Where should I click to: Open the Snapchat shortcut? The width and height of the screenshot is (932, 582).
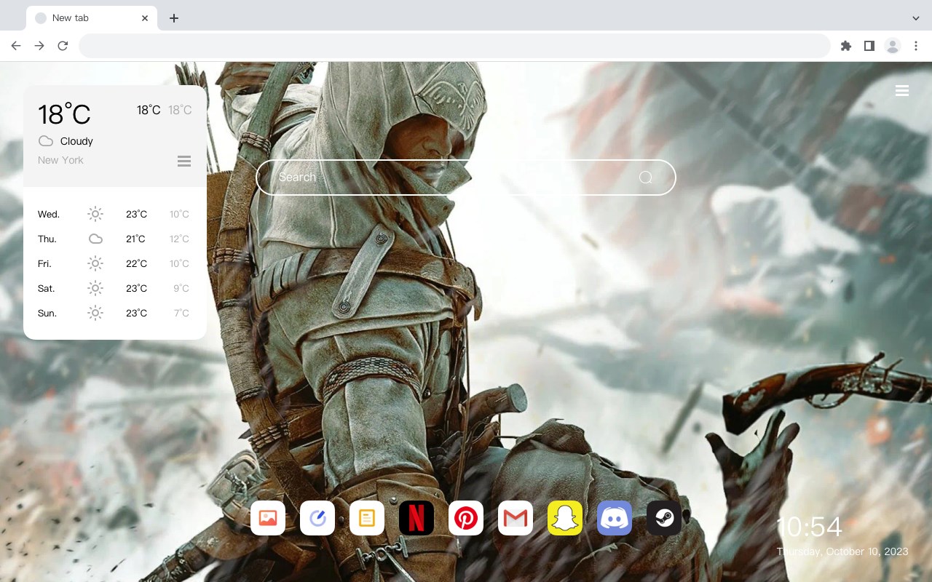565,518
